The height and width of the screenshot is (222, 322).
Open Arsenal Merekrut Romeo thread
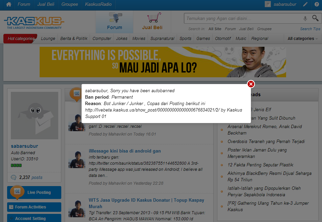click(x=265, y=130)
